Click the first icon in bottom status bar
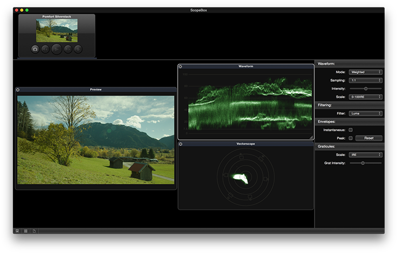Screen dimensions: 397x253 tap(17, 230)
